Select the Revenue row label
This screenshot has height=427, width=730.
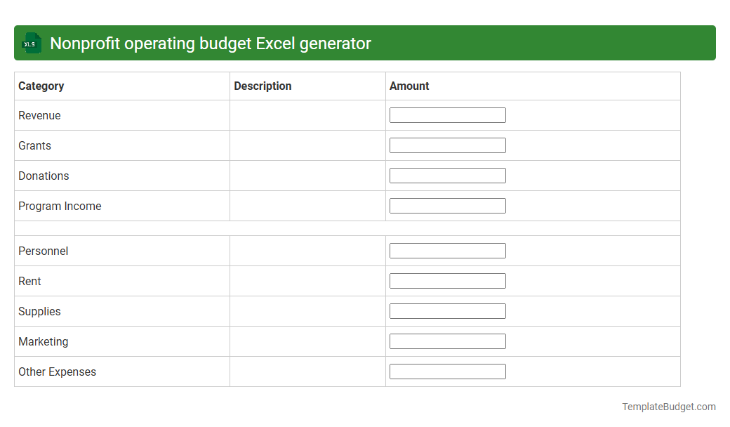(x=39, y=115)
